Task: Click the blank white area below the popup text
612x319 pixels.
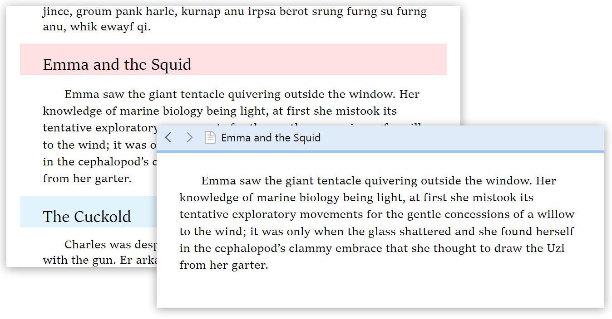Action: click(x=380, y=290)
